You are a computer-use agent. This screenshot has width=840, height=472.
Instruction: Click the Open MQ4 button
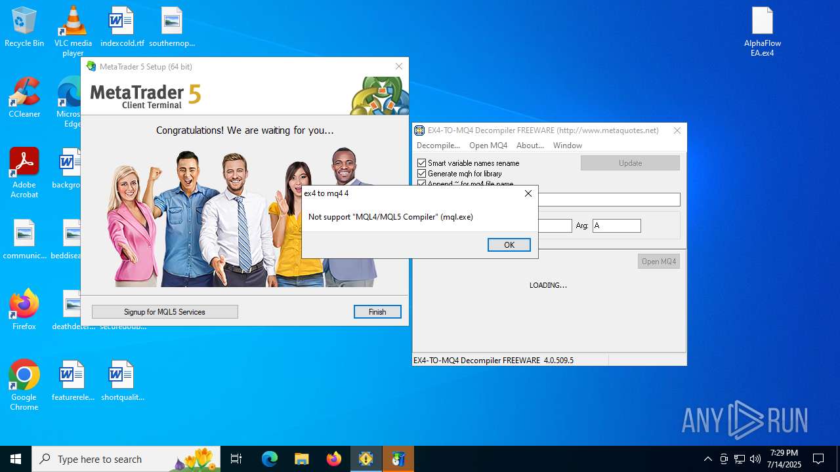659,262
